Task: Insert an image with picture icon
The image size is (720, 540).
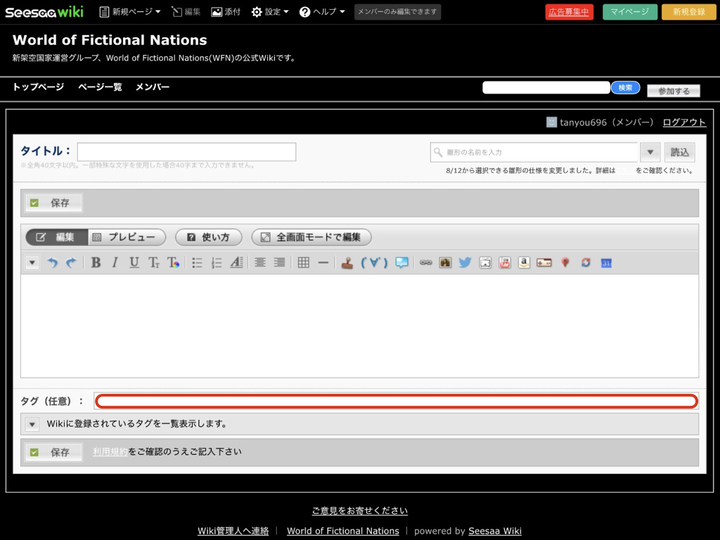Action: [x=445, y=263]
